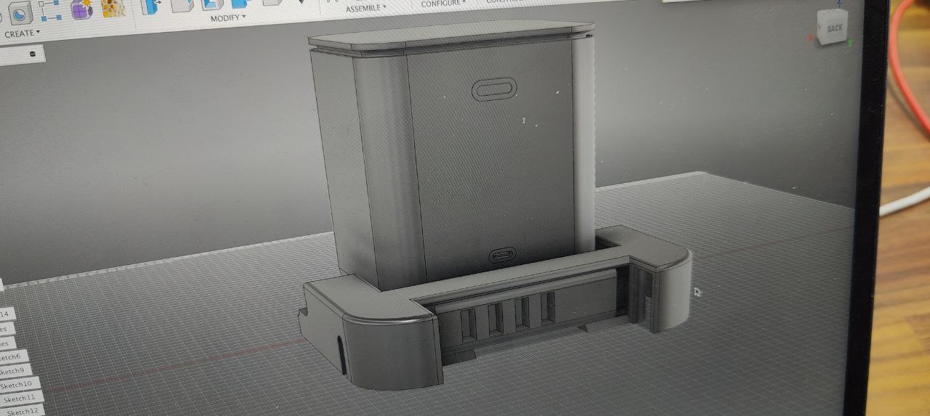The width and height of the screenshot is (930, 416).
Task: Select the Press Pull tool icon
Action: point(151,6)
